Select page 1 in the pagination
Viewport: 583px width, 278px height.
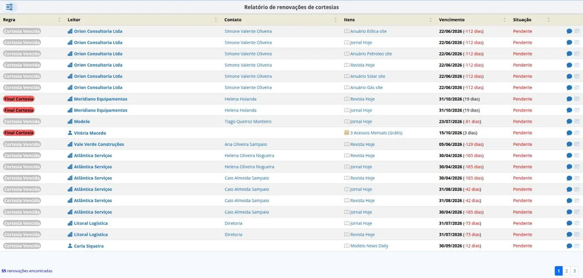click(558, 271)
